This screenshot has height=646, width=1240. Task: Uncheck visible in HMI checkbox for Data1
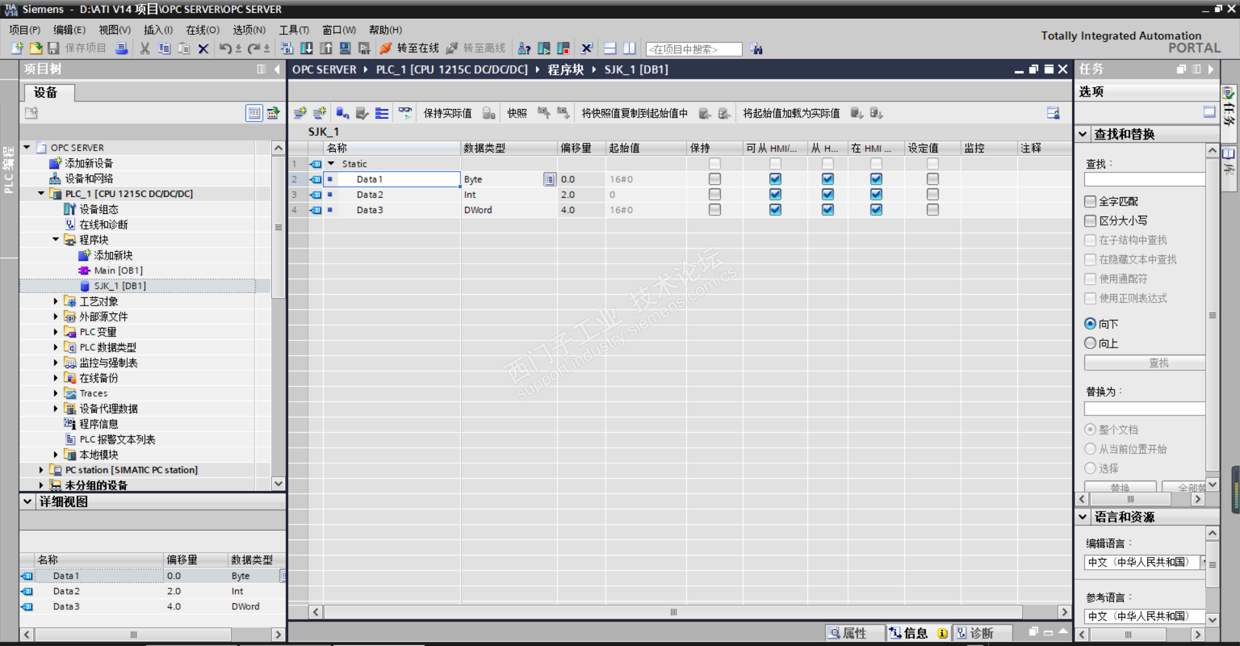click(876, 179)
